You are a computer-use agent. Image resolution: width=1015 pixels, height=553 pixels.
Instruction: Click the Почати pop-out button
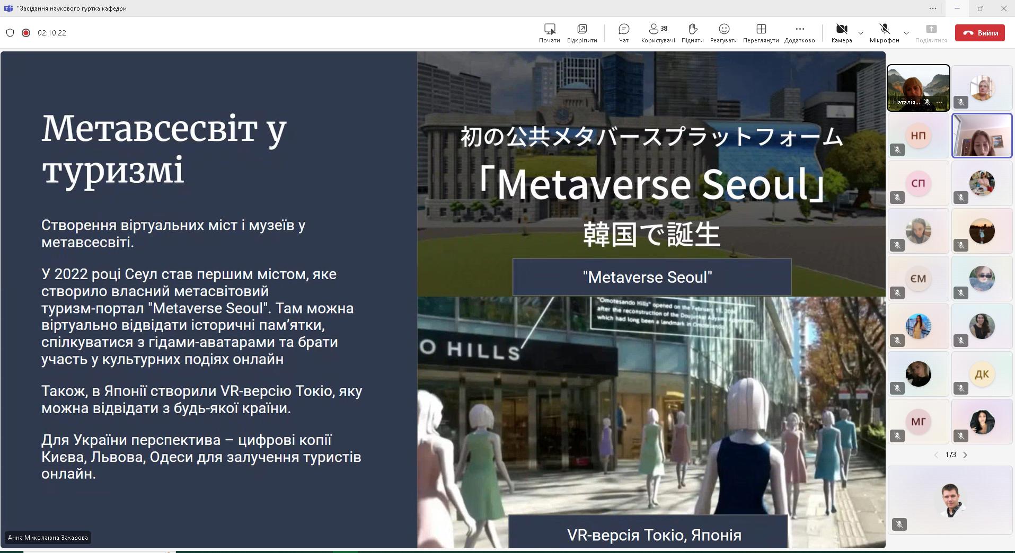click(x=550, y=33)
